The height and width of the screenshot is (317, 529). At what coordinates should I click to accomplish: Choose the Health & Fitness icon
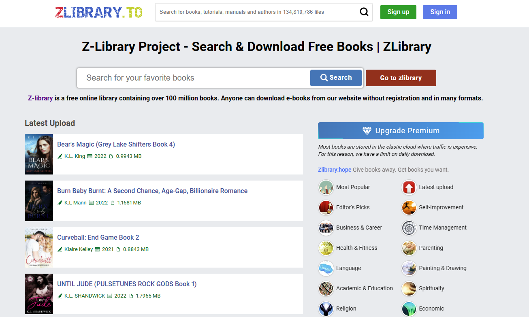tap(326, 248)
